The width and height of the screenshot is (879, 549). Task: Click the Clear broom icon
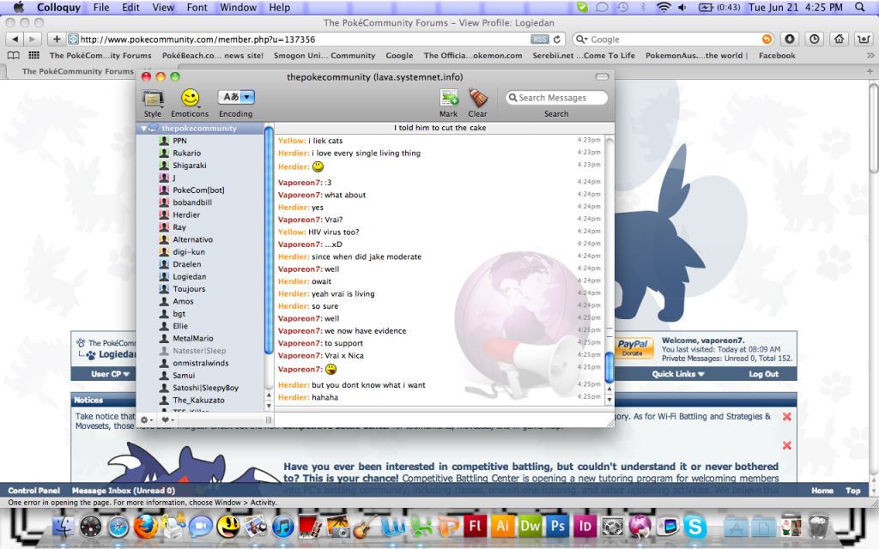pyautogui.click(x=477, y=98)
